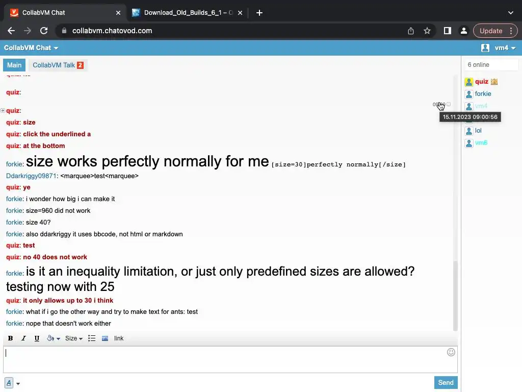Click vm6 username in user list
The height and width of the screenshot is (392, 522).
[481, 143]
